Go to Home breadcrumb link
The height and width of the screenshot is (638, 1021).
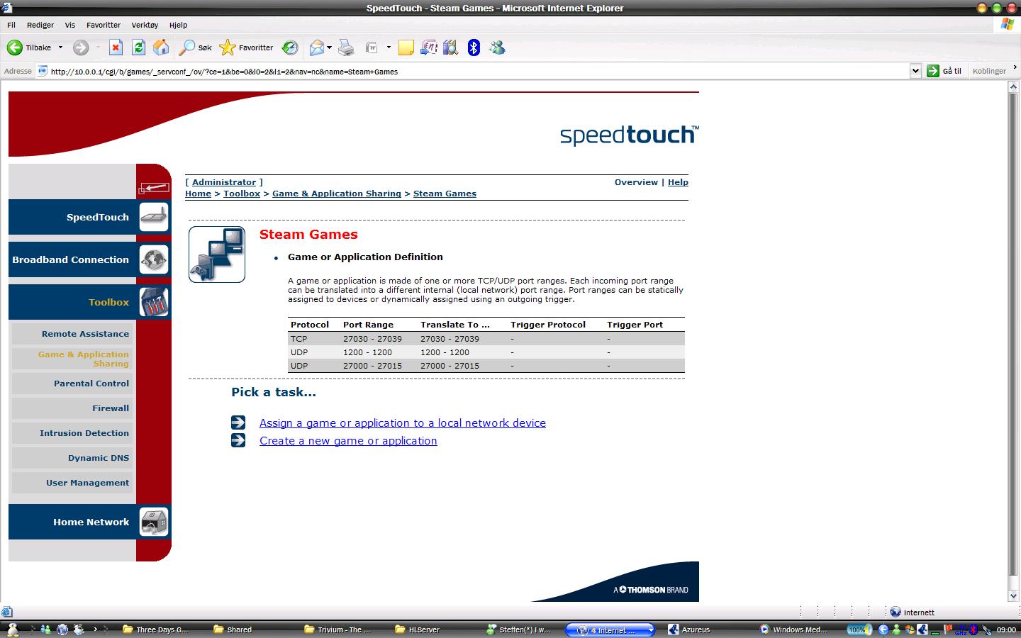[x=198, y=194]
